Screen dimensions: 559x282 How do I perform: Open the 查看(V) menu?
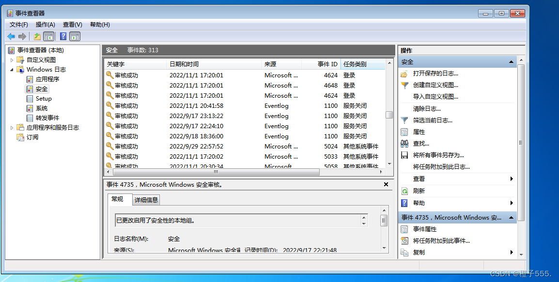[x=72, y=25]
